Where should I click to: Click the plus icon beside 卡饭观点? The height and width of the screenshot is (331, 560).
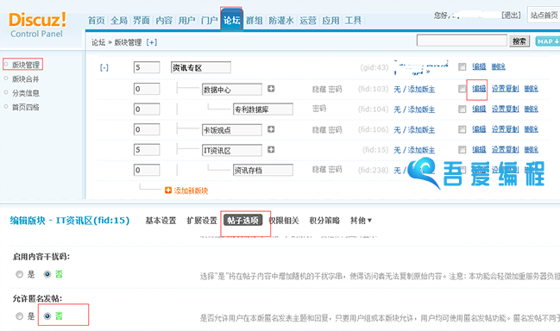[x=271, y=129]
